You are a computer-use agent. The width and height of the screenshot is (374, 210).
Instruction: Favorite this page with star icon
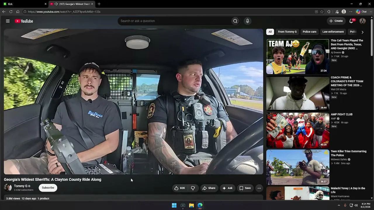322,12
